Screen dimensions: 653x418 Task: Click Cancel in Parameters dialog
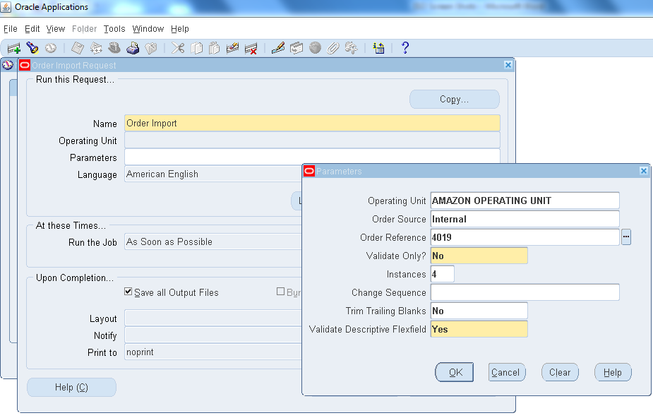506,372
